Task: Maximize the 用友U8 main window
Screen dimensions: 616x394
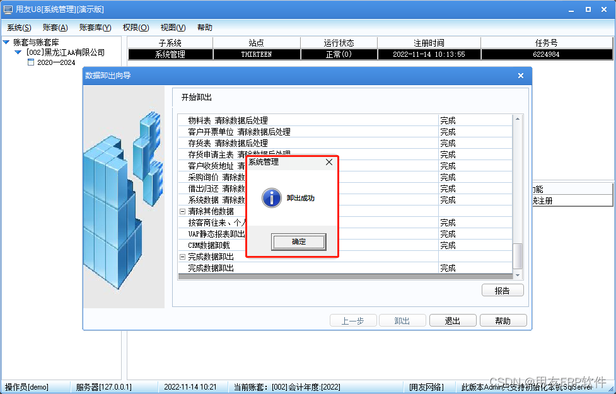Action: pos(588,9)
